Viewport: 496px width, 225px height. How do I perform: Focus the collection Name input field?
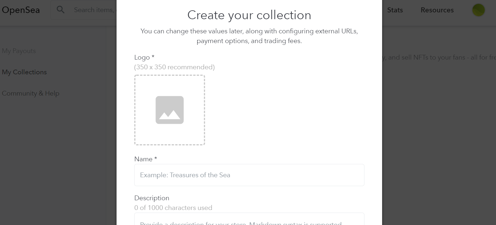coord(249,175)
